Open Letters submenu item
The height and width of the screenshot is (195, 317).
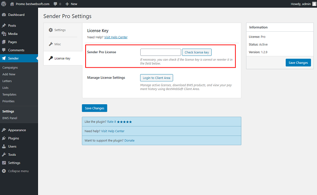click(x=7, y=81)
